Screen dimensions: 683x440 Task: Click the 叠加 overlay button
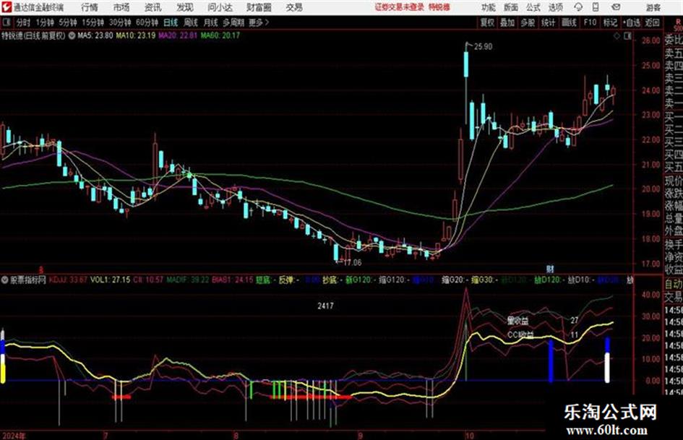(x=507, y=22)
